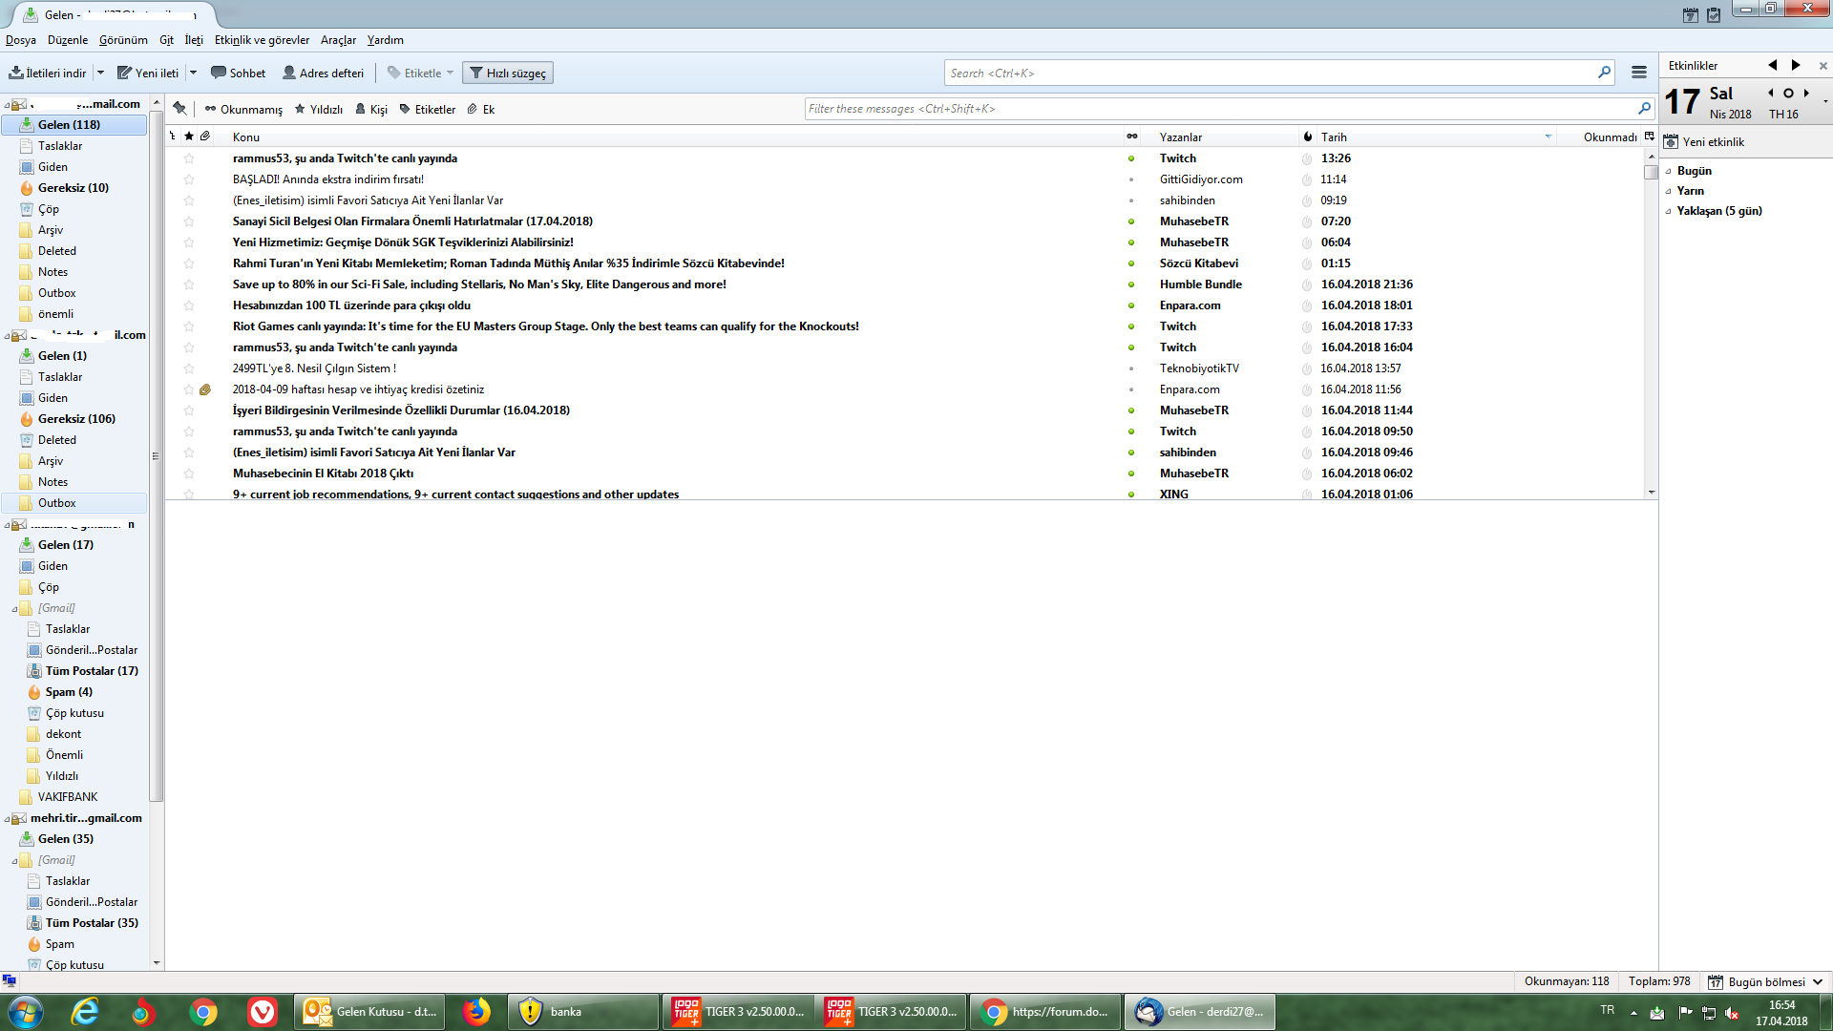Create Yeni etkinlik event

1704,142
